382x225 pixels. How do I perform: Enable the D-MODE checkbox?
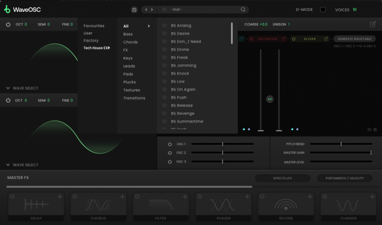coord(323,10)
